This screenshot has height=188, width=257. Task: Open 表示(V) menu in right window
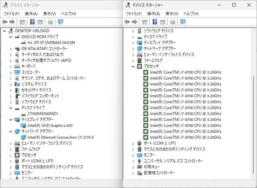(x=172, y=14)
